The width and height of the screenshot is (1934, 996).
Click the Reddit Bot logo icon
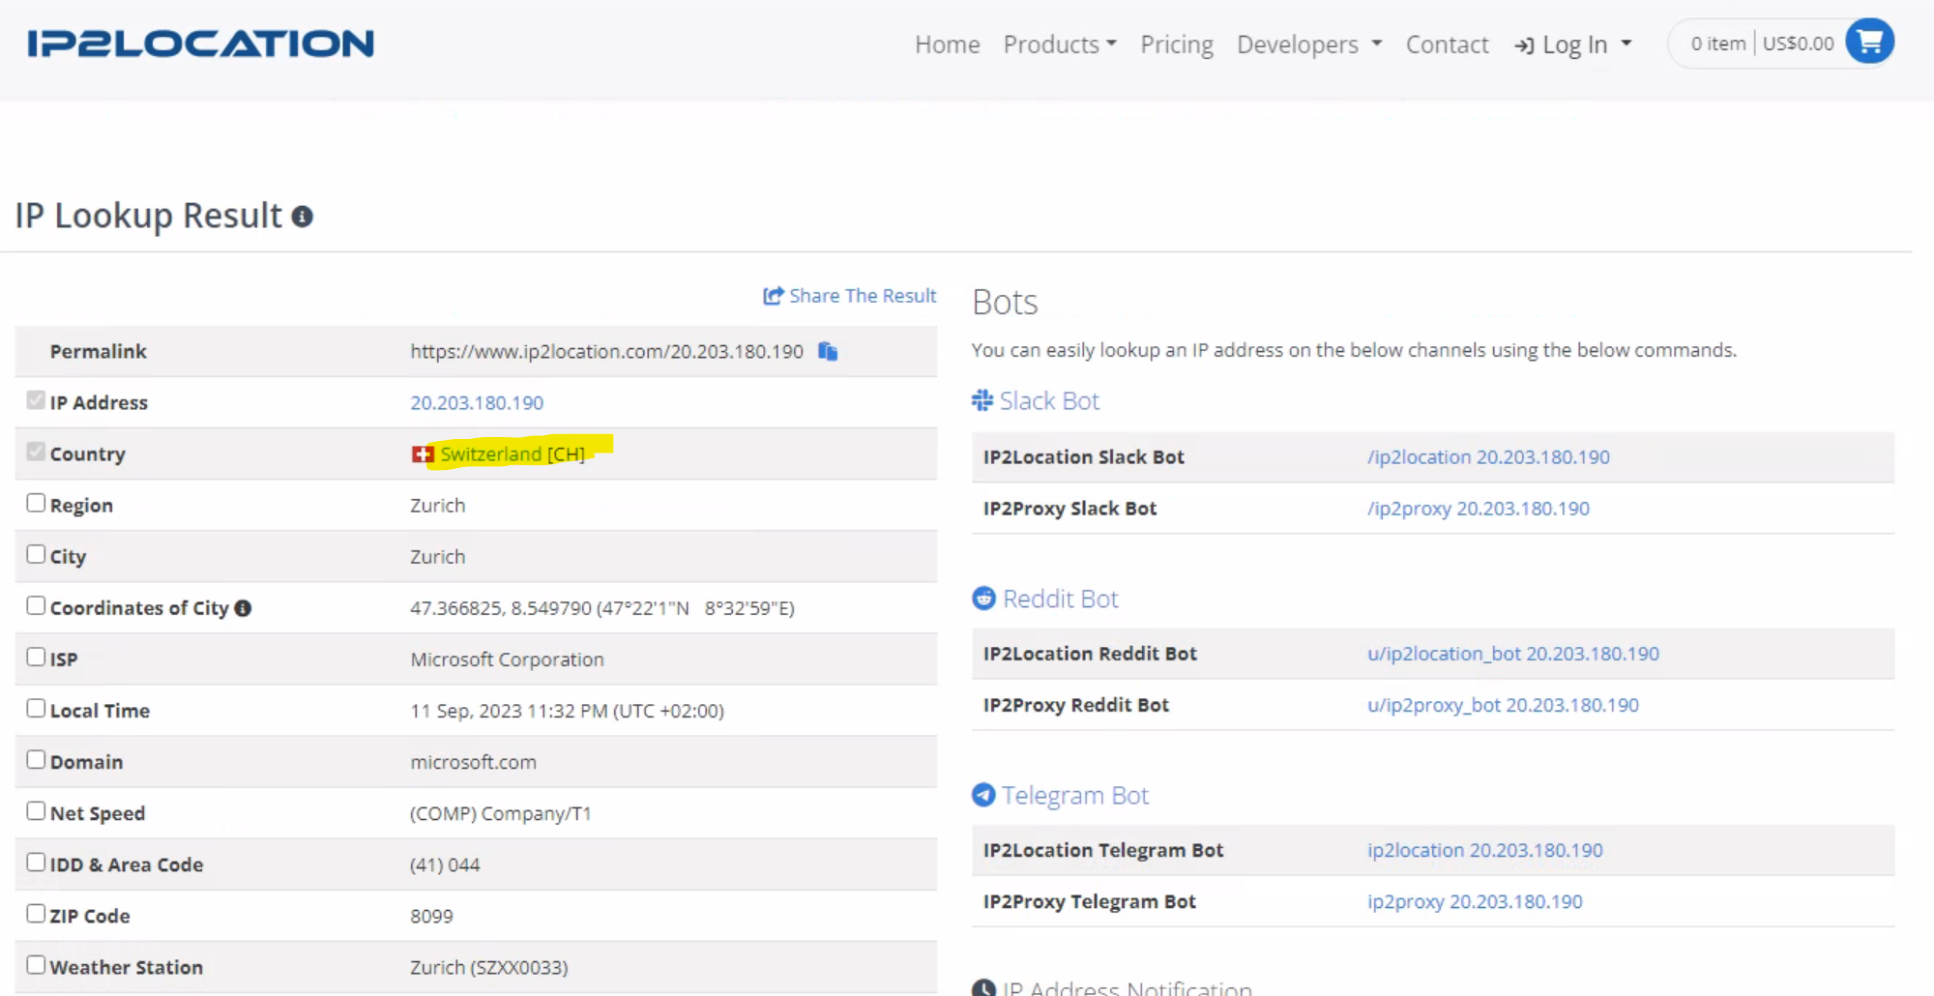(x=983, y=599)
